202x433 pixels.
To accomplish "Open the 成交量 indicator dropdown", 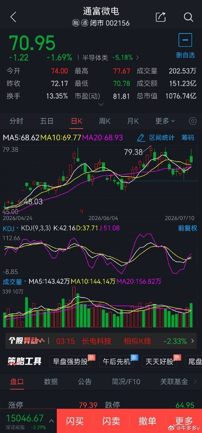I will [15, 282].
